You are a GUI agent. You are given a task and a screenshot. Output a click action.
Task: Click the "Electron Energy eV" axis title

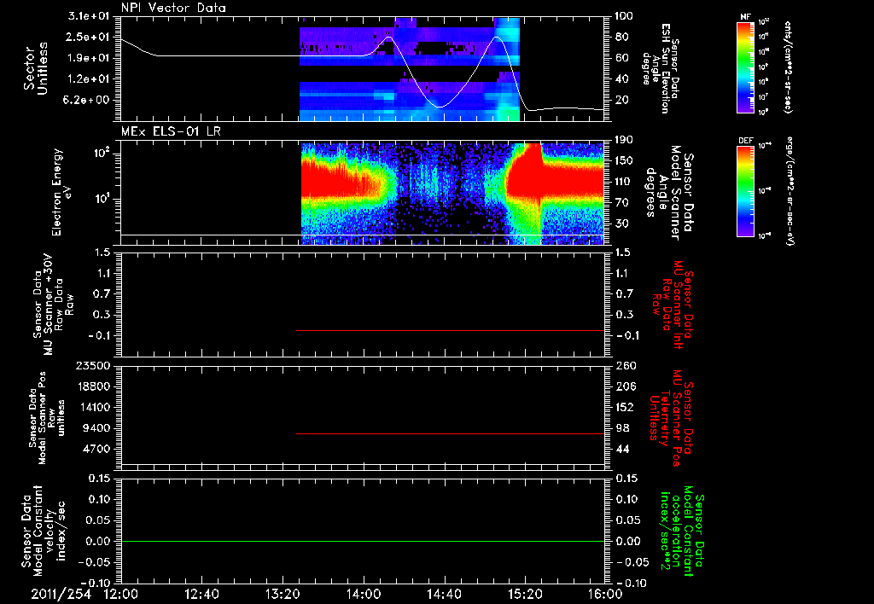61,192
